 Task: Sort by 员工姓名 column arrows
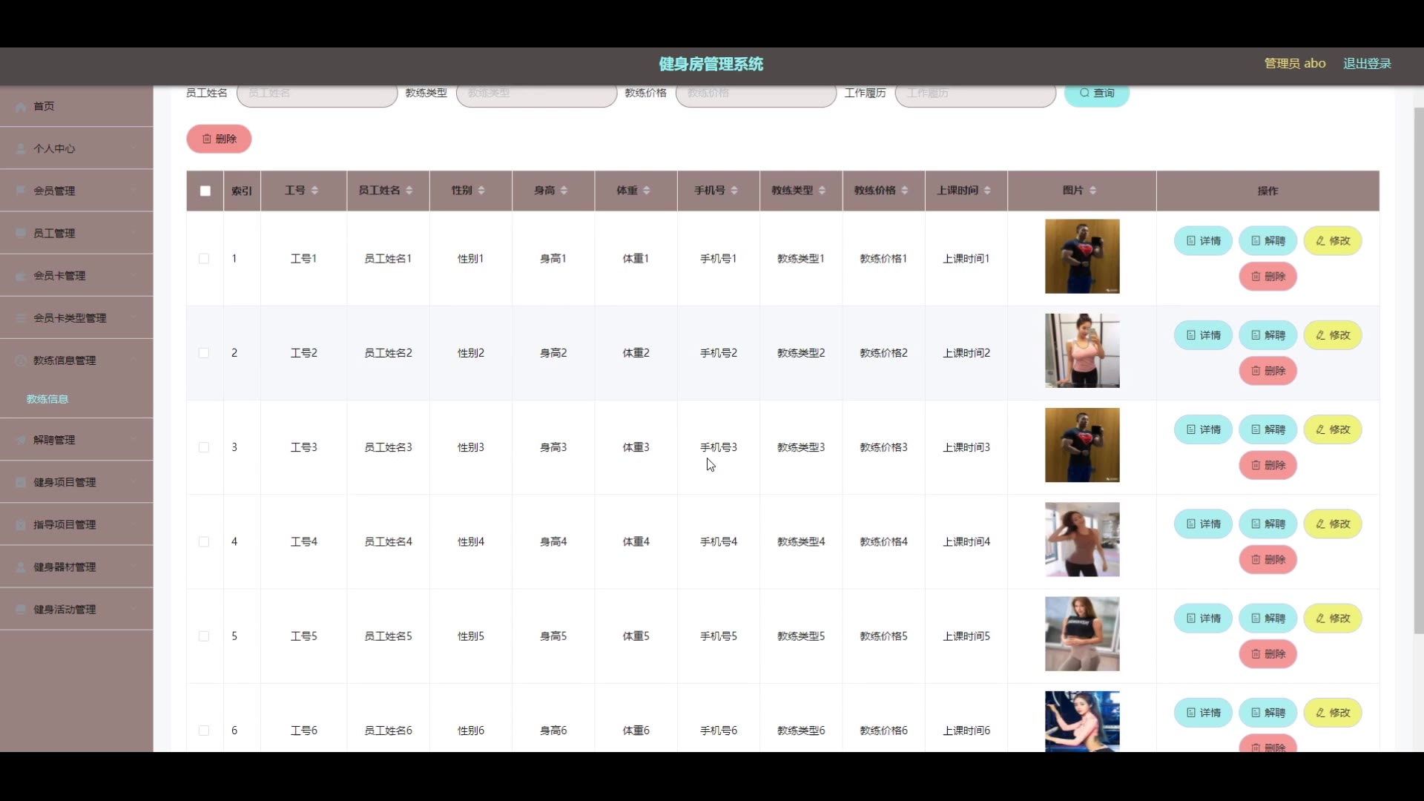(x=409, y=191)
